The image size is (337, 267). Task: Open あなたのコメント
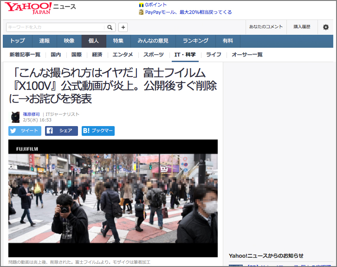click(x=266, y=27)
